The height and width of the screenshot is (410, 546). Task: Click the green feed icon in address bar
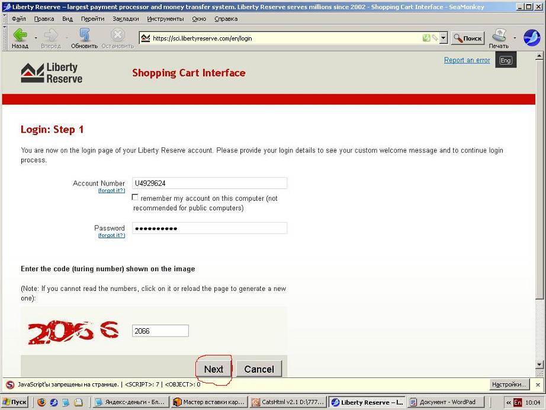click(426, 38)
